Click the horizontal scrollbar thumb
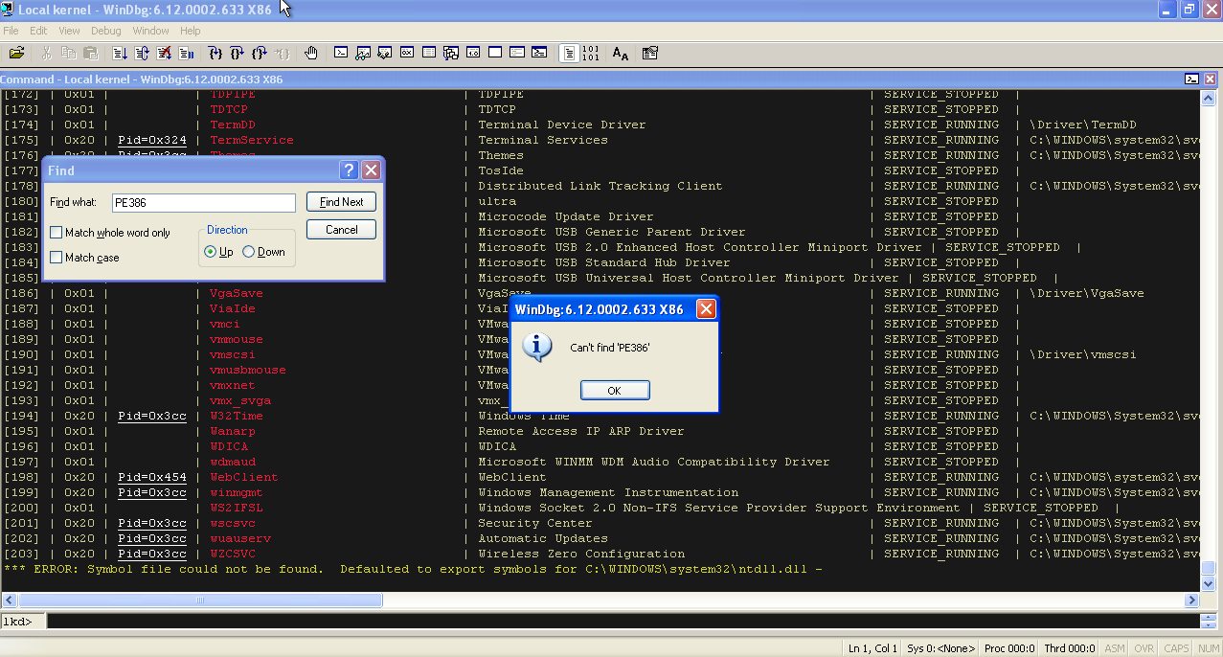This screenshot has width=1223, height=657. [200, 600]
